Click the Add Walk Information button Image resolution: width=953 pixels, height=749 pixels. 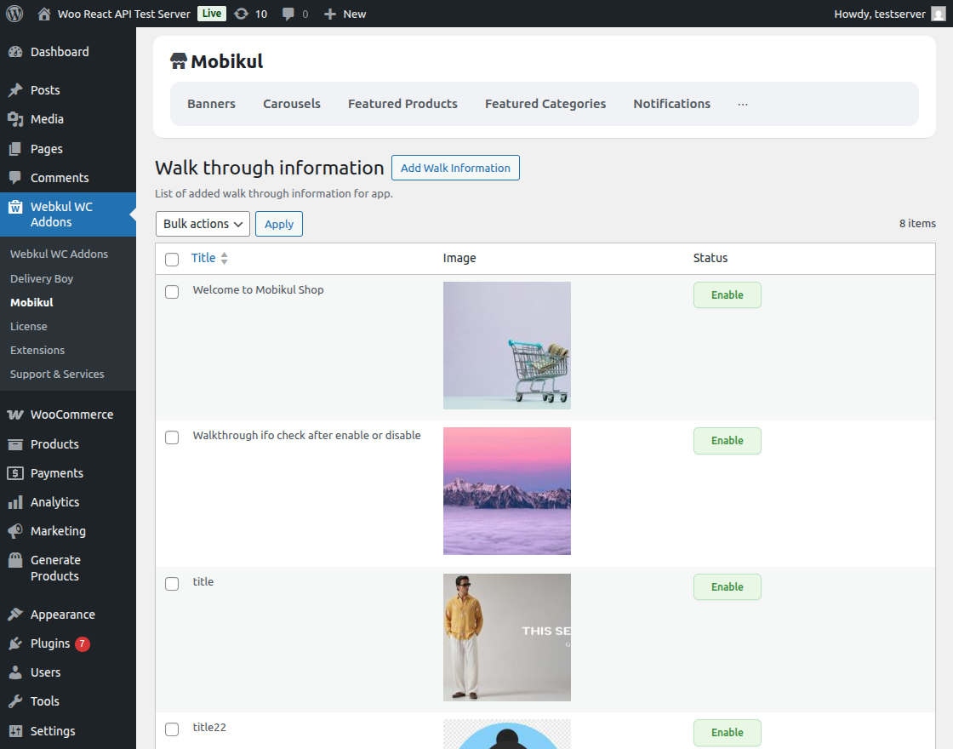pos(455,168)
